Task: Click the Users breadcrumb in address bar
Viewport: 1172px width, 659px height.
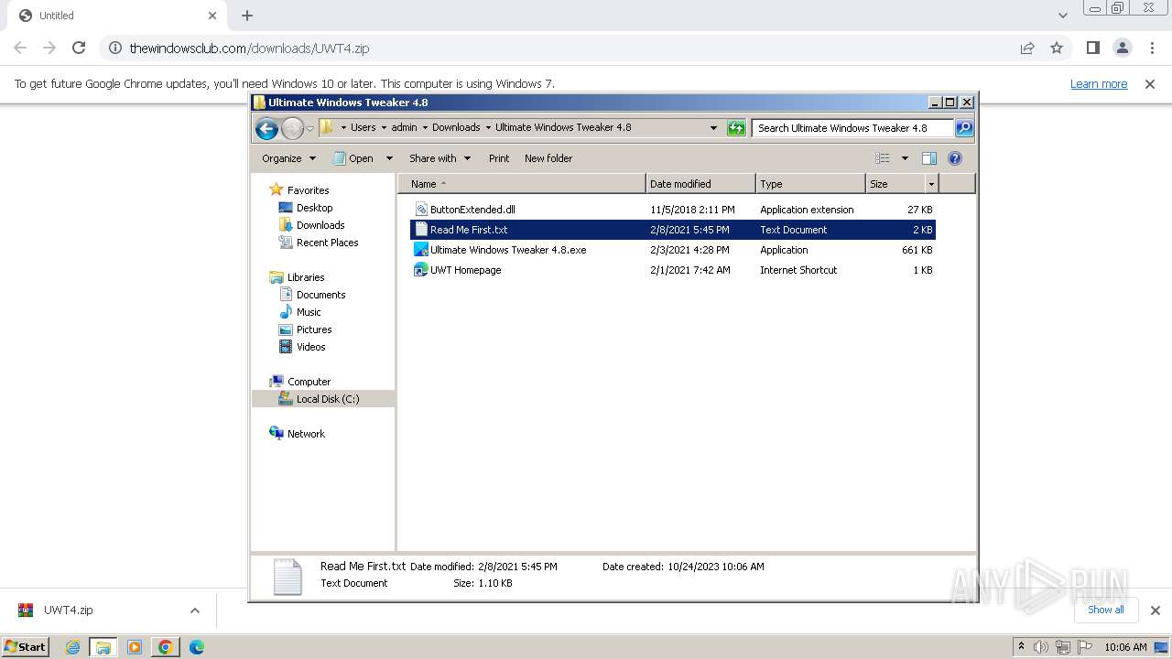Action: point(364,127)
